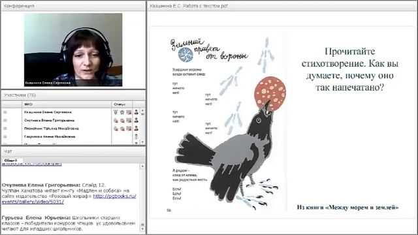Click the person role icon in Татьяна Михайловна's row
418x235 pixels.
click(137, 129)
